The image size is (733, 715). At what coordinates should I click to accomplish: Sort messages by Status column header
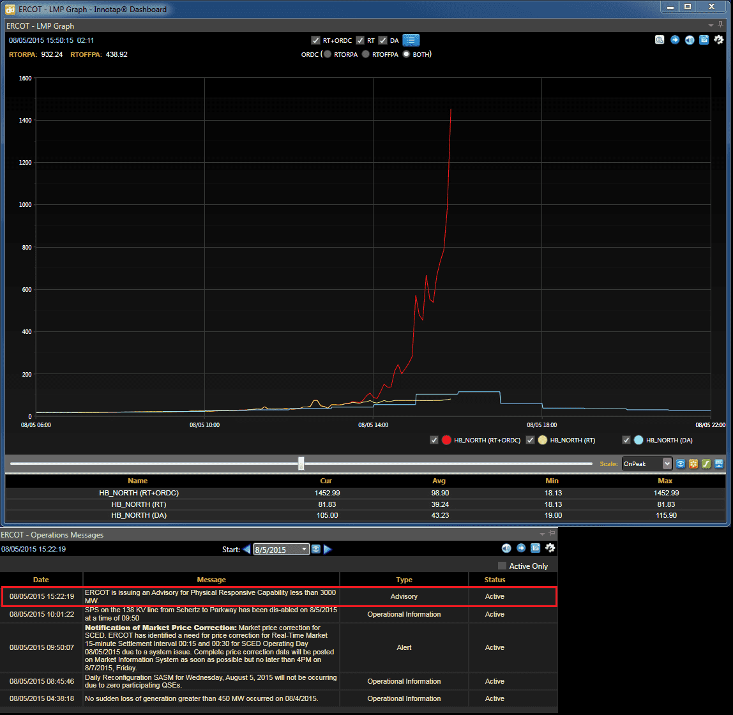coord(495,580)
